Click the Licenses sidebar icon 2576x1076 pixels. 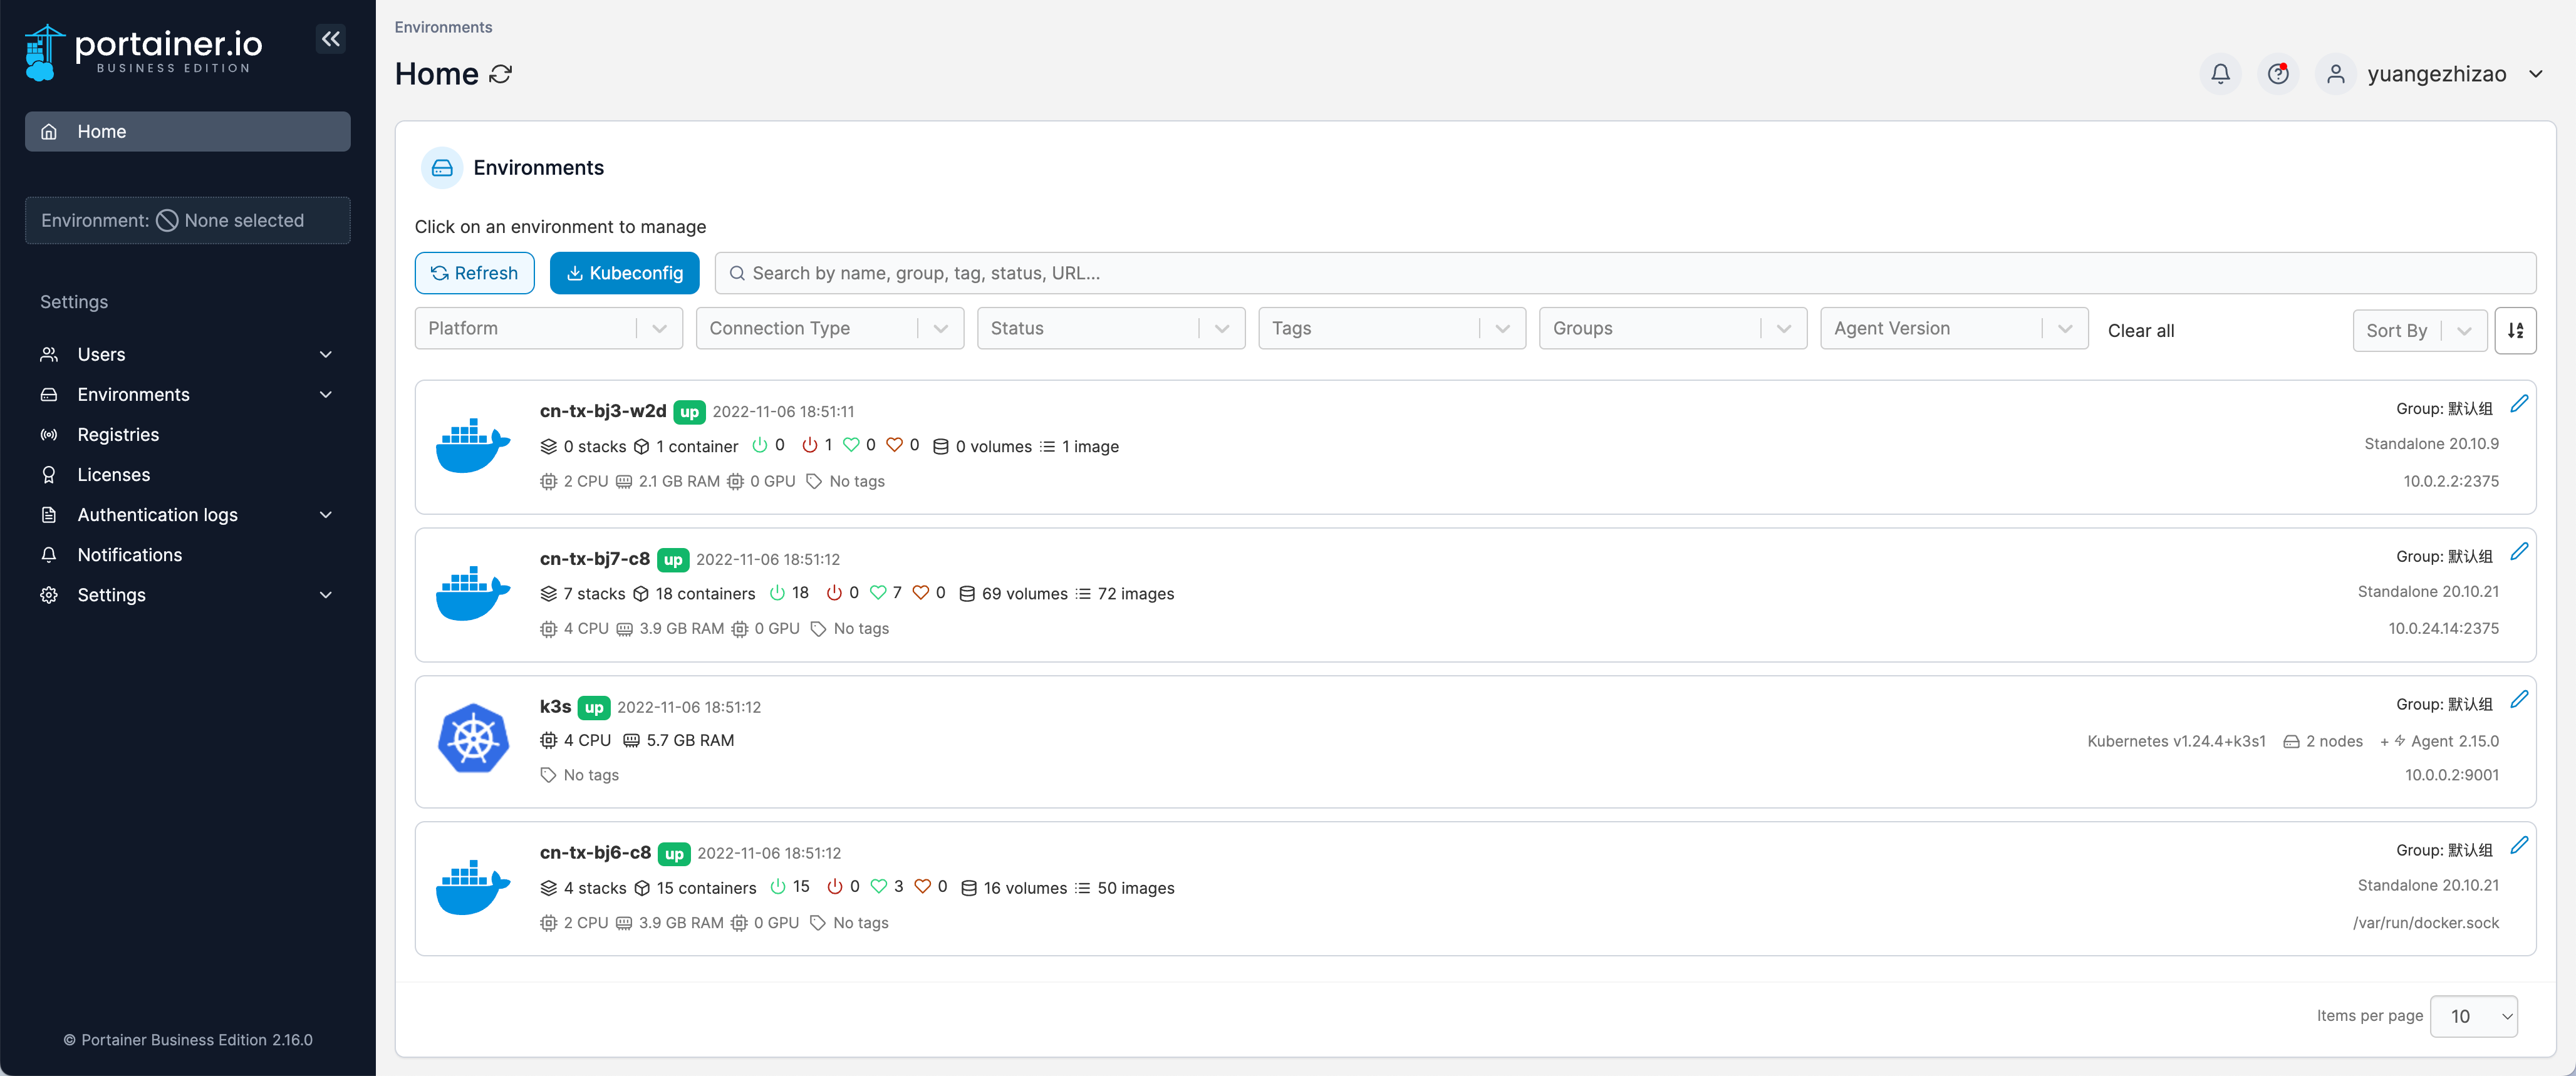click(49, 475)
